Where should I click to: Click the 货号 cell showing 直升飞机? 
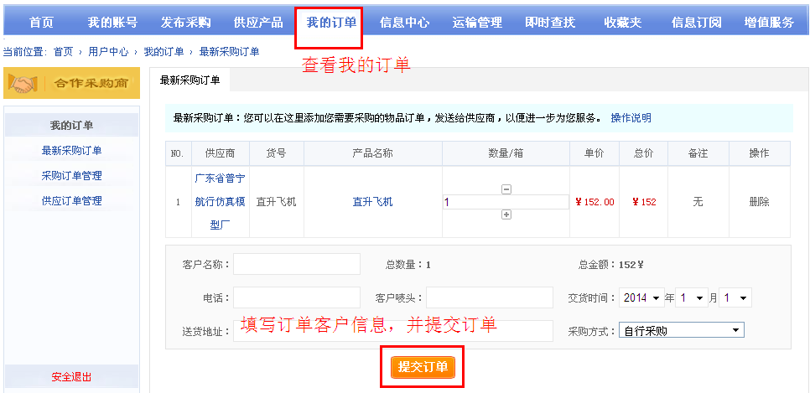pos(277,202)
